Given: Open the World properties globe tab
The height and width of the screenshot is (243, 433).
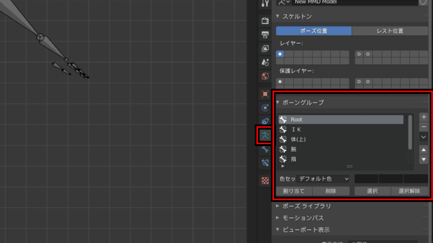Looking at the screenshot, I should 265,76.
